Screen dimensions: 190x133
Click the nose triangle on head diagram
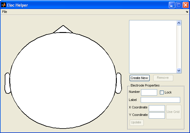click(x=63, y=29)
